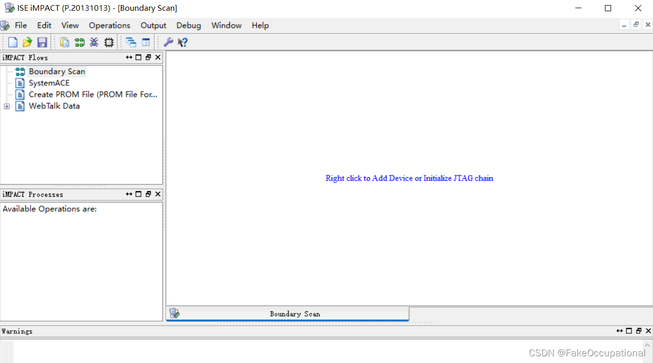Float the Warnings panel
Viewport: 653px width, 363px height.
[639, 331]
